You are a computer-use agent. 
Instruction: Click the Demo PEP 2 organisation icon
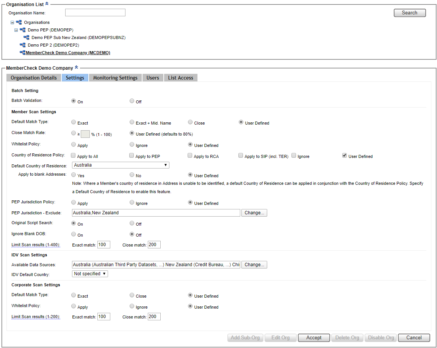(x=23, y=45)
